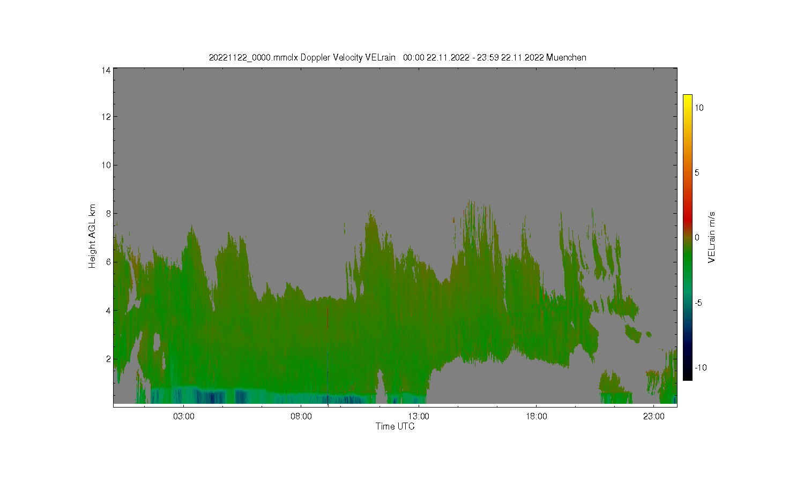Click the 08:00 time tick label
The width and height of the screenshot is (804, 482).
click(301, 416)
